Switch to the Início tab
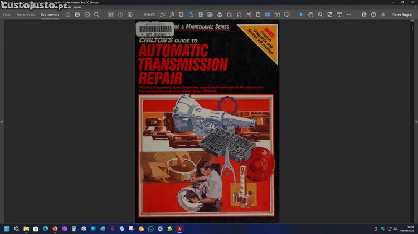Screen dimensions: 418x234 7,14
